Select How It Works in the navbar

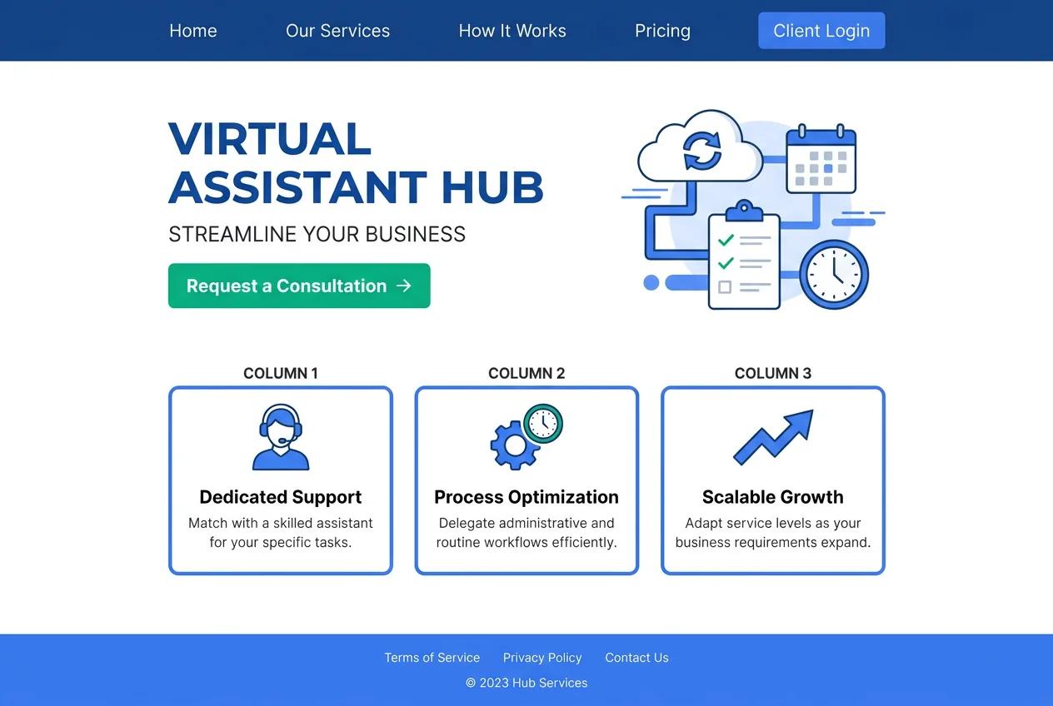[x=512, y=30]
